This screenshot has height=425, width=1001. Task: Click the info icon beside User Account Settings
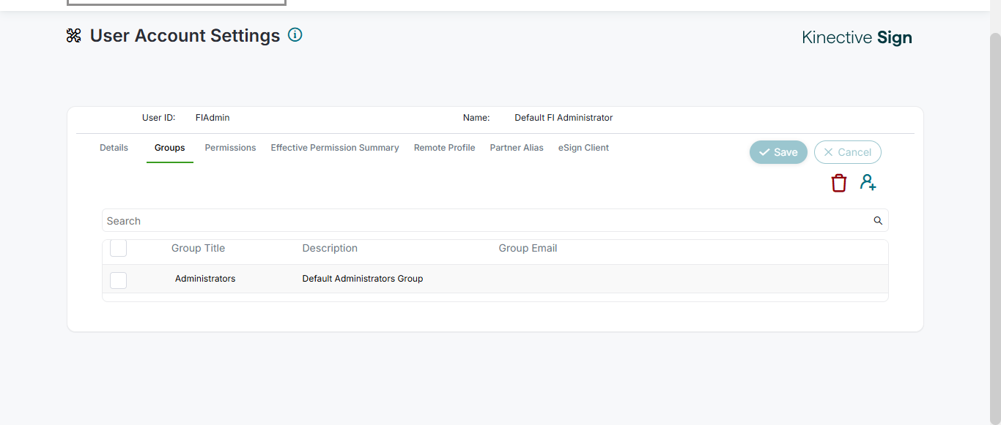[x=295, y=34]
